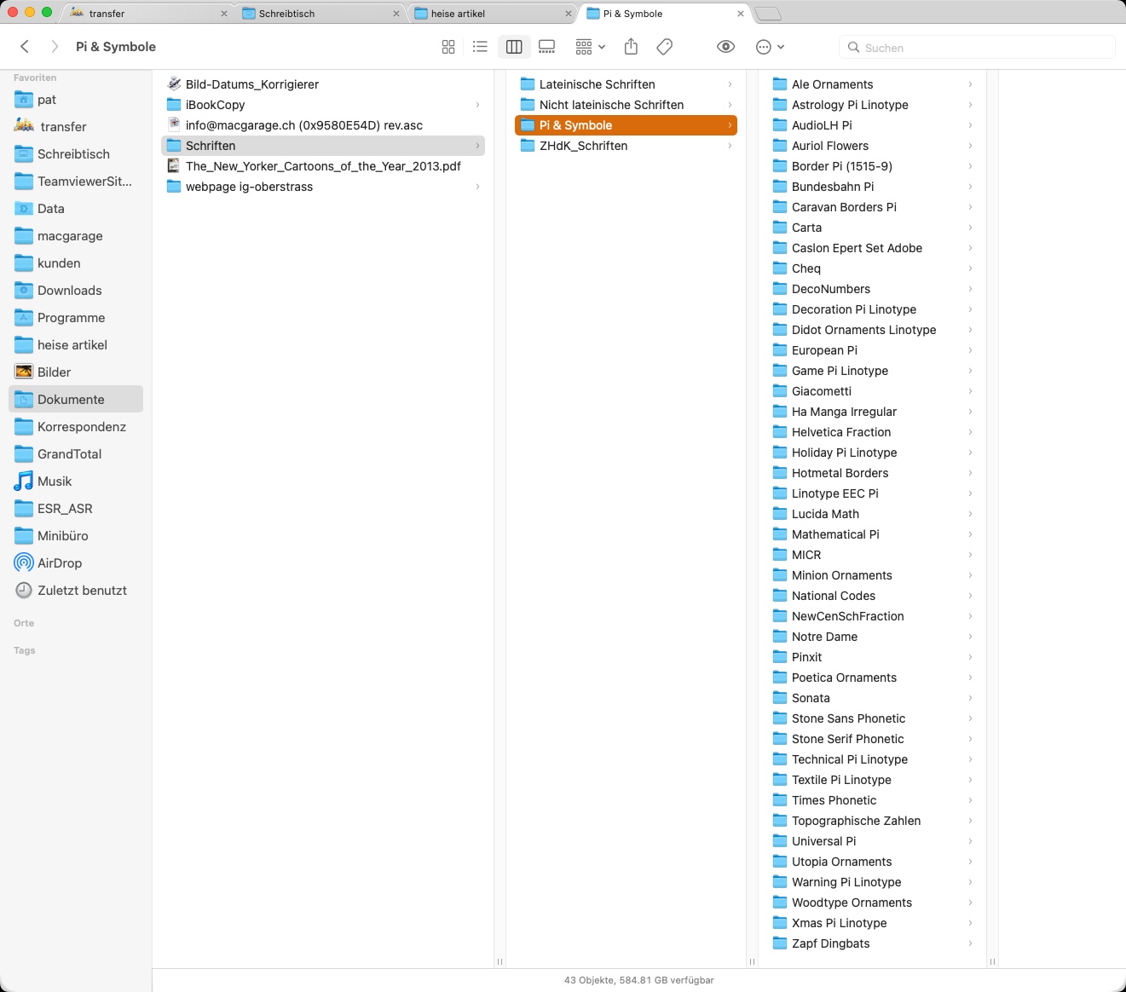Open pat home in sidebar
Image resolution: width=1126 pixels, height=992 pixels.
tap(75, 100)
